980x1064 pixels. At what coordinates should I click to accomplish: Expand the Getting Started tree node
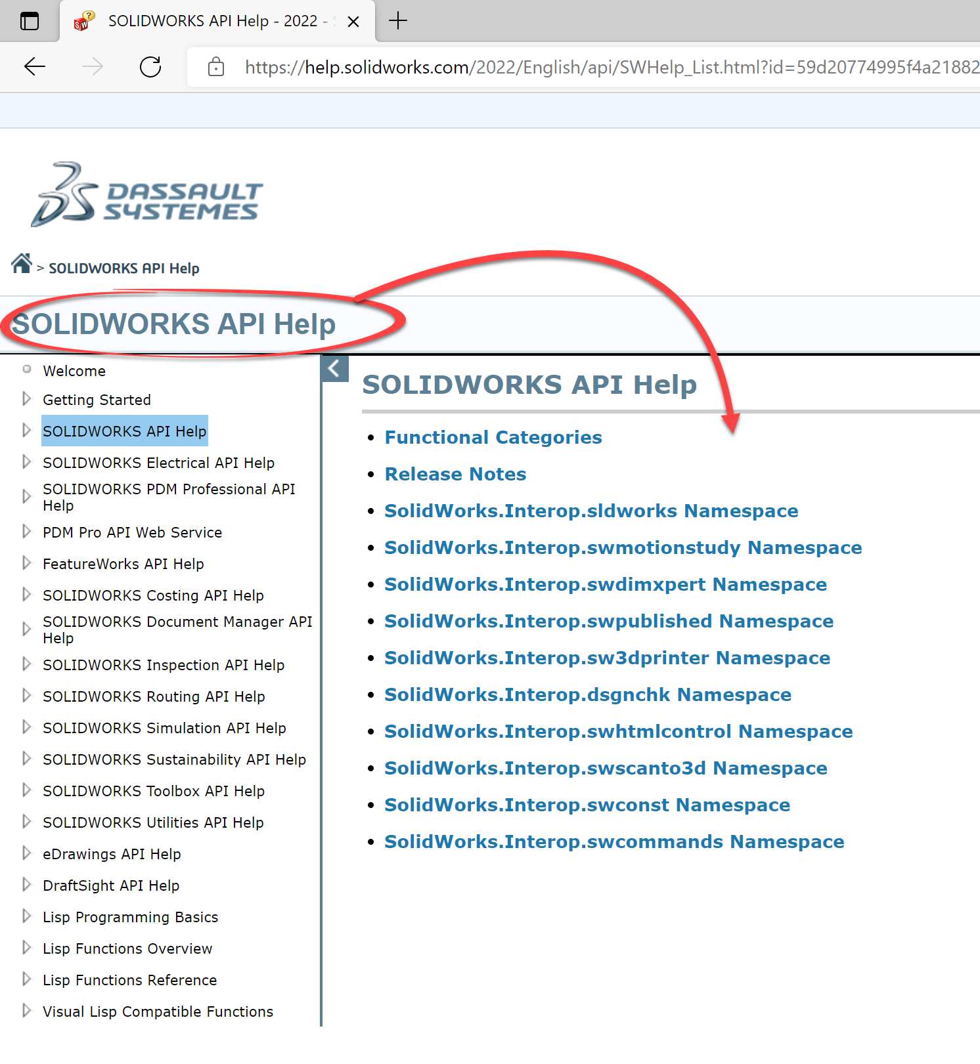(x=26, y=398)
